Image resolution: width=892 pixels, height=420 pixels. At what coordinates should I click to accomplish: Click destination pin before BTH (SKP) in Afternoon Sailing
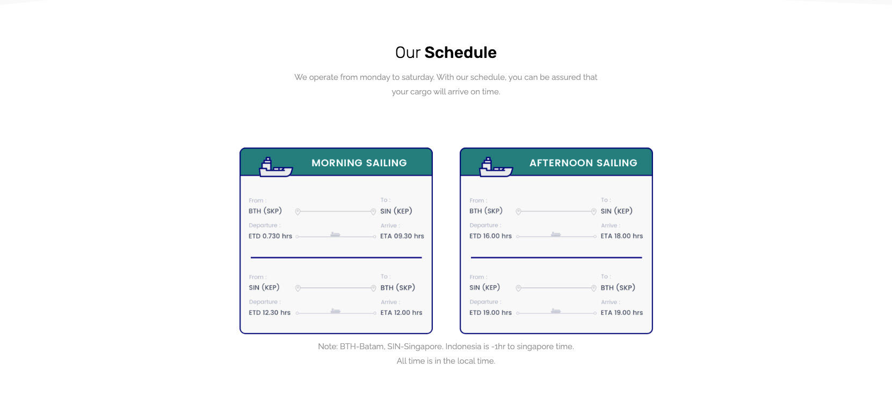(593, 289)
